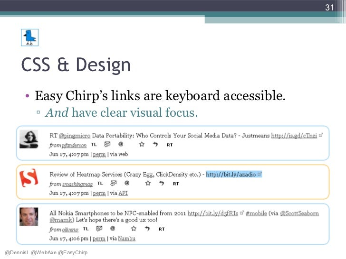Click direct message envelope icon in pfanderson's tweet
346x259 pixels.
click(x=107, y=144)
